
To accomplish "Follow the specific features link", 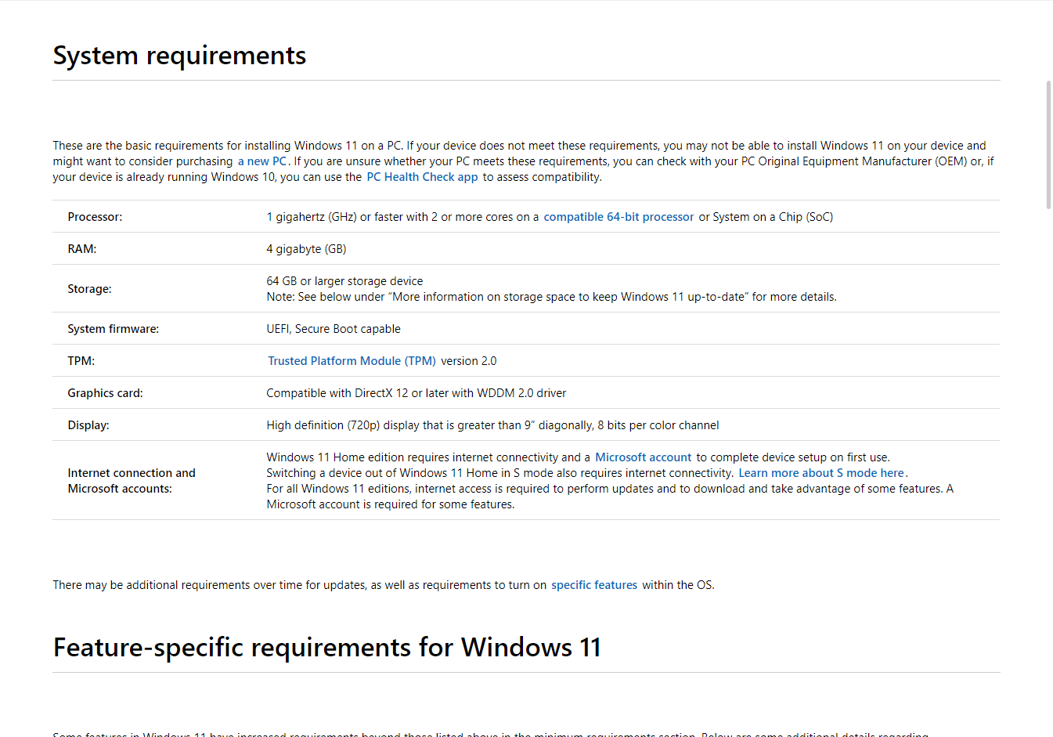I will click(594, 585).
